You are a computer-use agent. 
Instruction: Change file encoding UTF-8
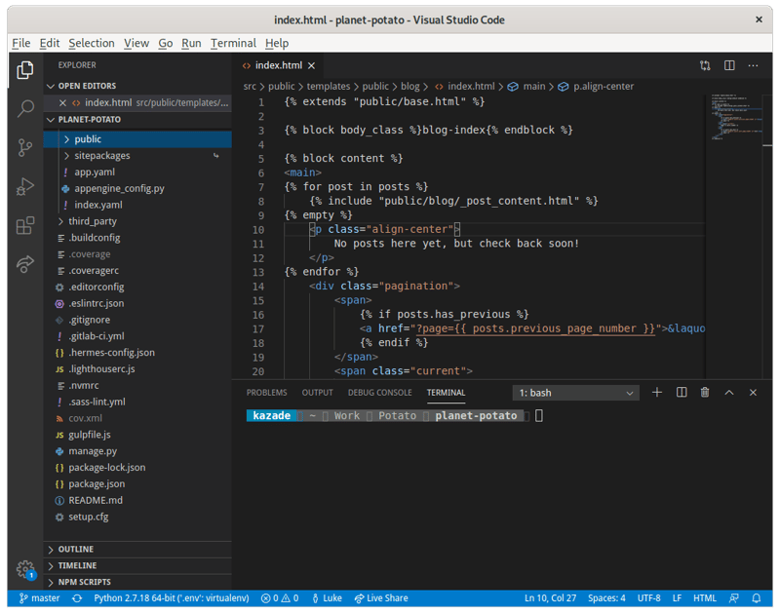click(648, 598)
